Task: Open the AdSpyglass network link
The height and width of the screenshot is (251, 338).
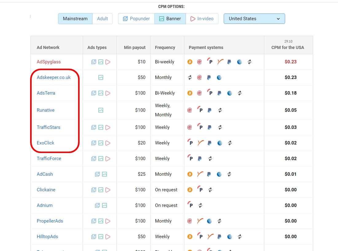Action: [x=49, y=62]
